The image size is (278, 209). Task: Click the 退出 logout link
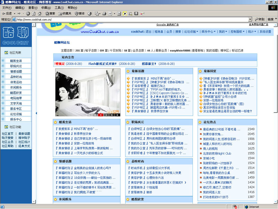click(149, 32)
